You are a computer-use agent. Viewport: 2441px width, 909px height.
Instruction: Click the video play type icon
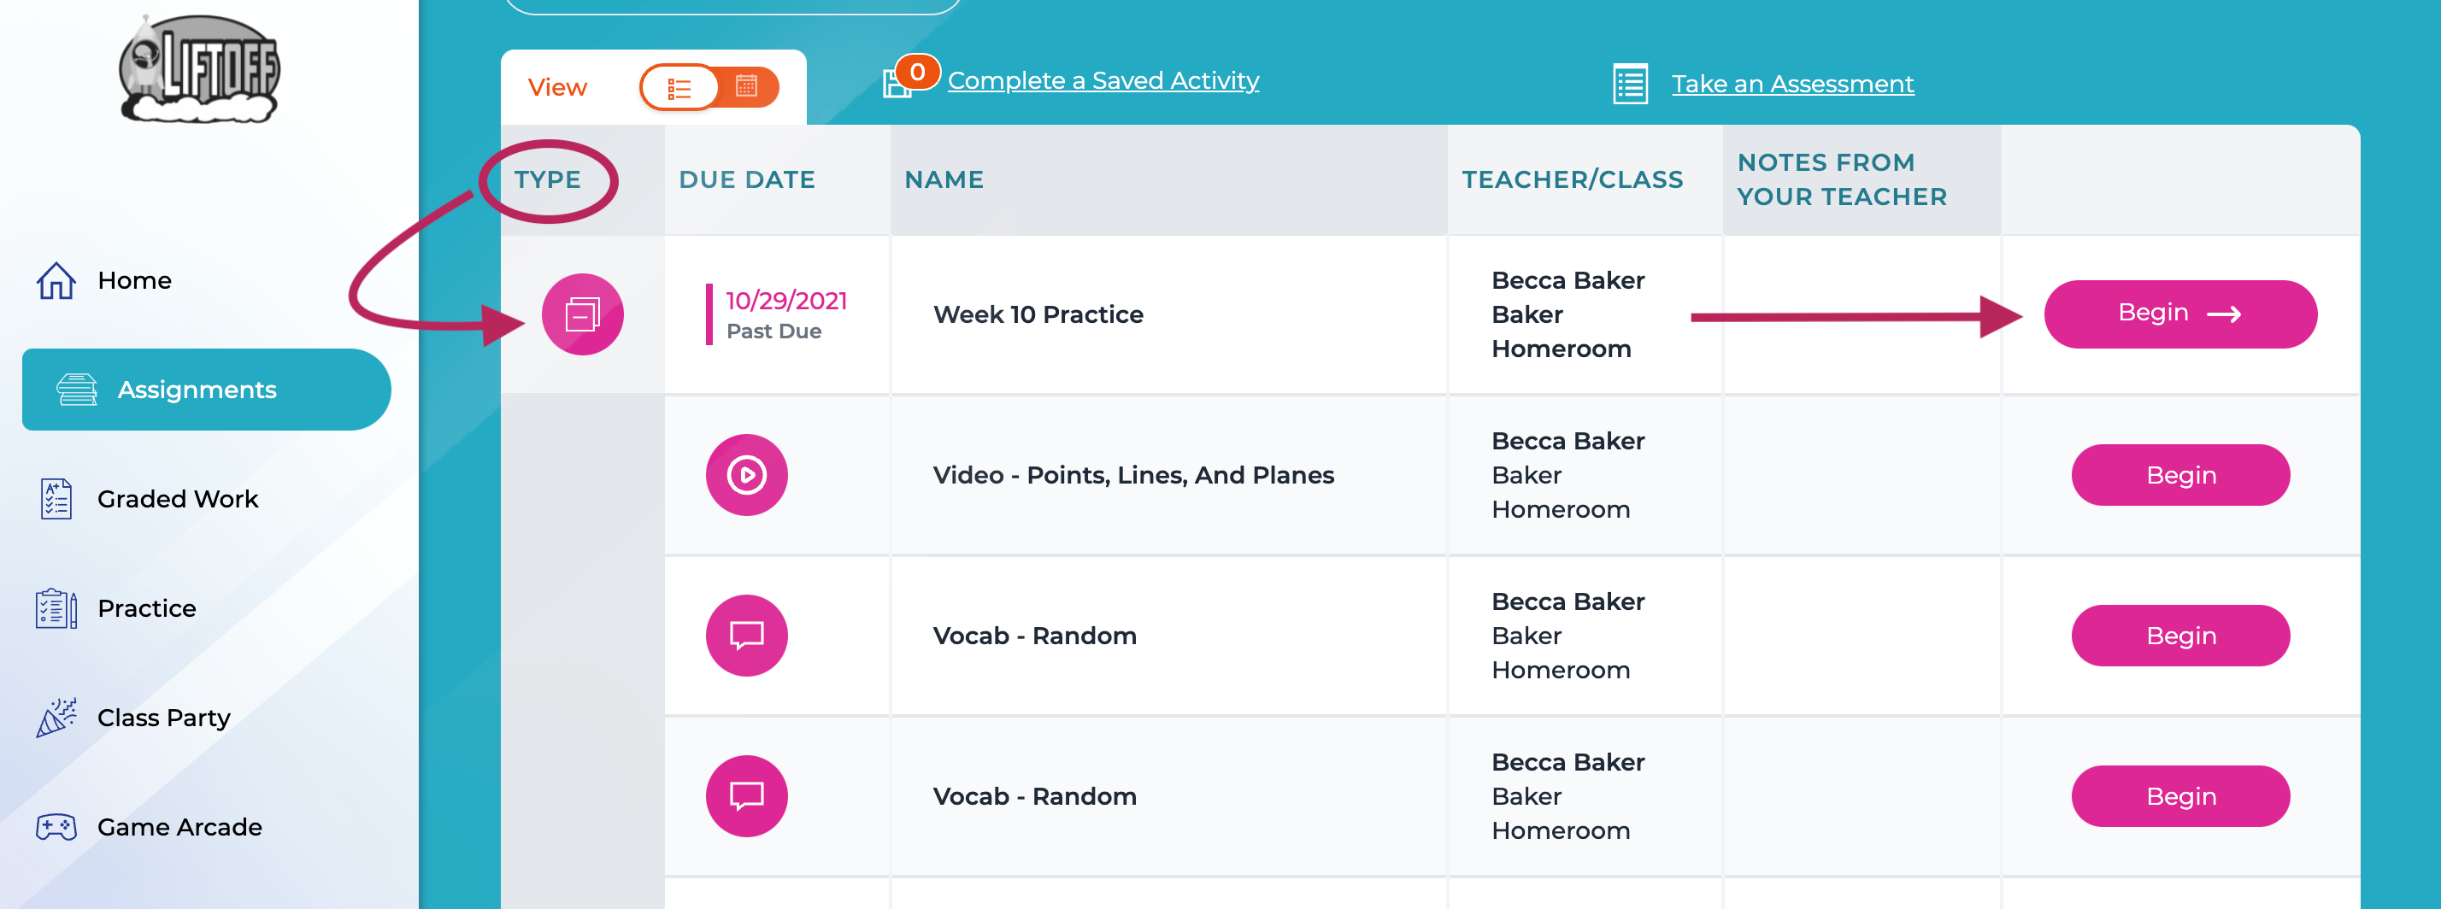pyautogui.click(x=746, y=475)
